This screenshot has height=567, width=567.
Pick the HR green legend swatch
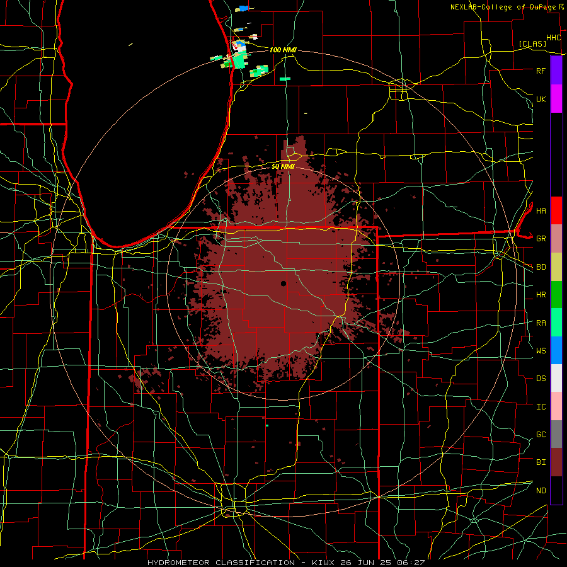pos(556,295)
